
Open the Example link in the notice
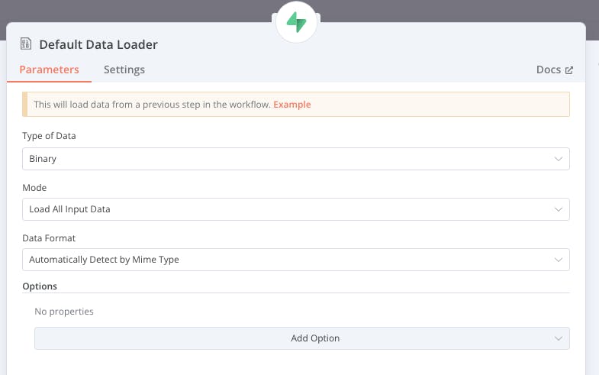291,105
